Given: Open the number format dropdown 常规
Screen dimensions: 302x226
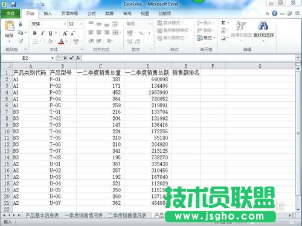Looking at the screenshot, I should tap(150, 24).
